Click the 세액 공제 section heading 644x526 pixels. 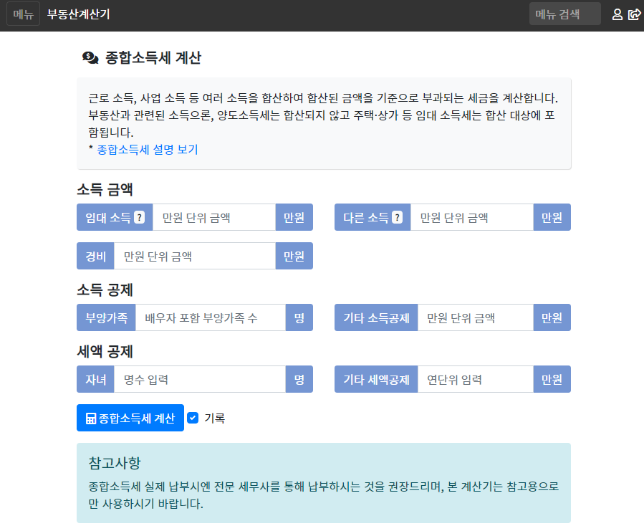coord(105,352)
